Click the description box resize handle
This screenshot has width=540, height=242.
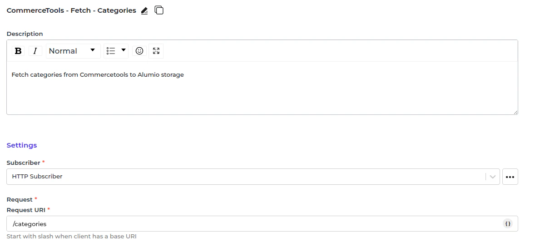point(515,112)
